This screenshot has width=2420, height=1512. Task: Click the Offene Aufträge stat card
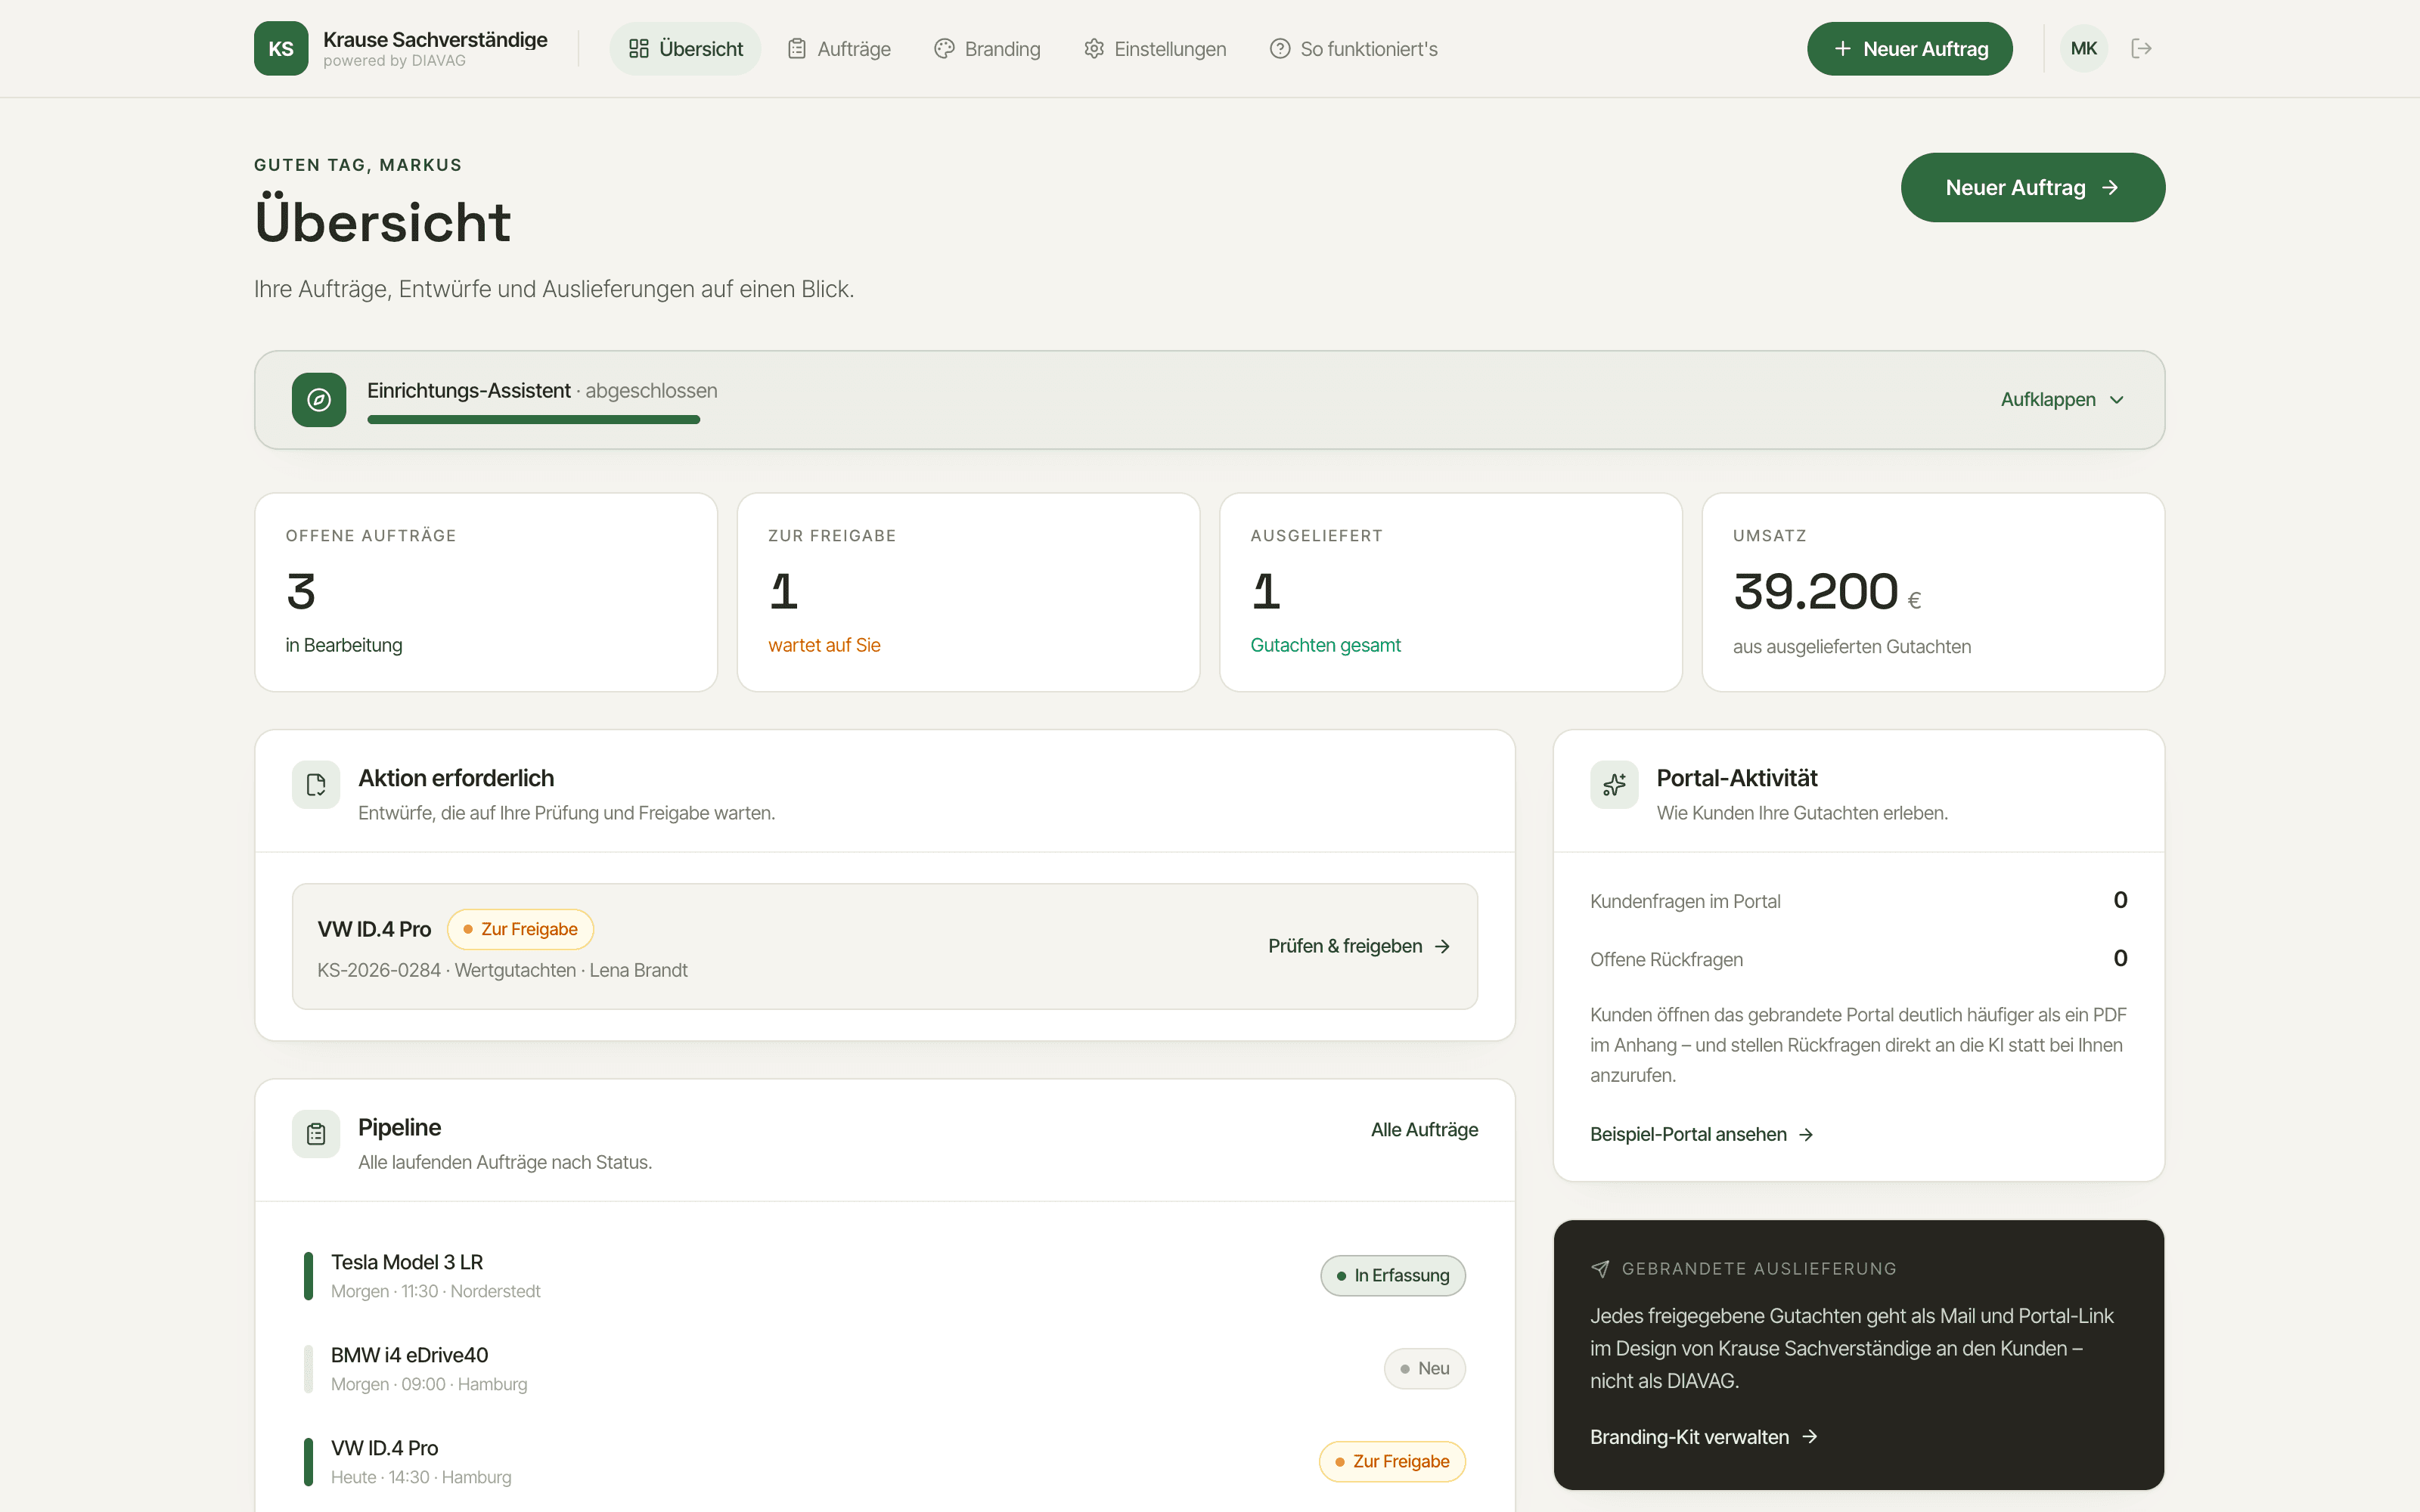point(486,592)
